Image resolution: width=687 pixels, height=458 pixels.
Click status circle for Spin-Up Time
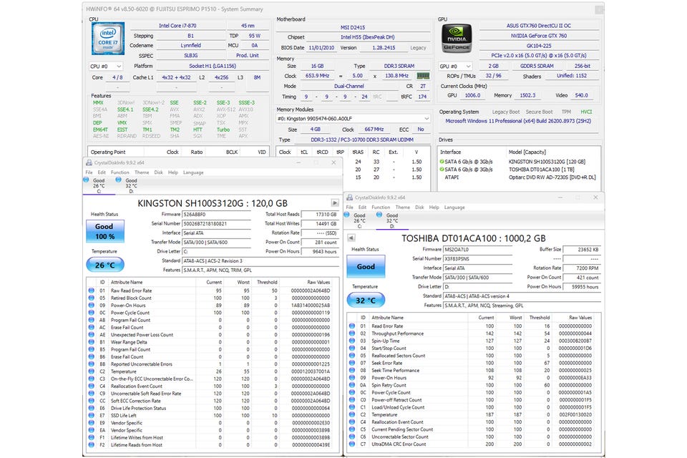352,341
